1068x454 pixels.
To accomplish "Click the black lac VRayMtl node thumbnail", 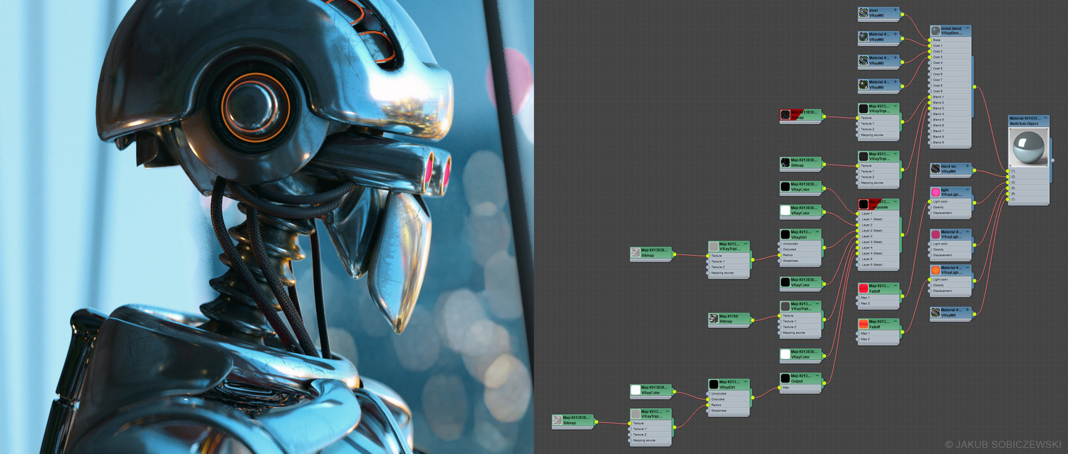I will pos(935,169).
